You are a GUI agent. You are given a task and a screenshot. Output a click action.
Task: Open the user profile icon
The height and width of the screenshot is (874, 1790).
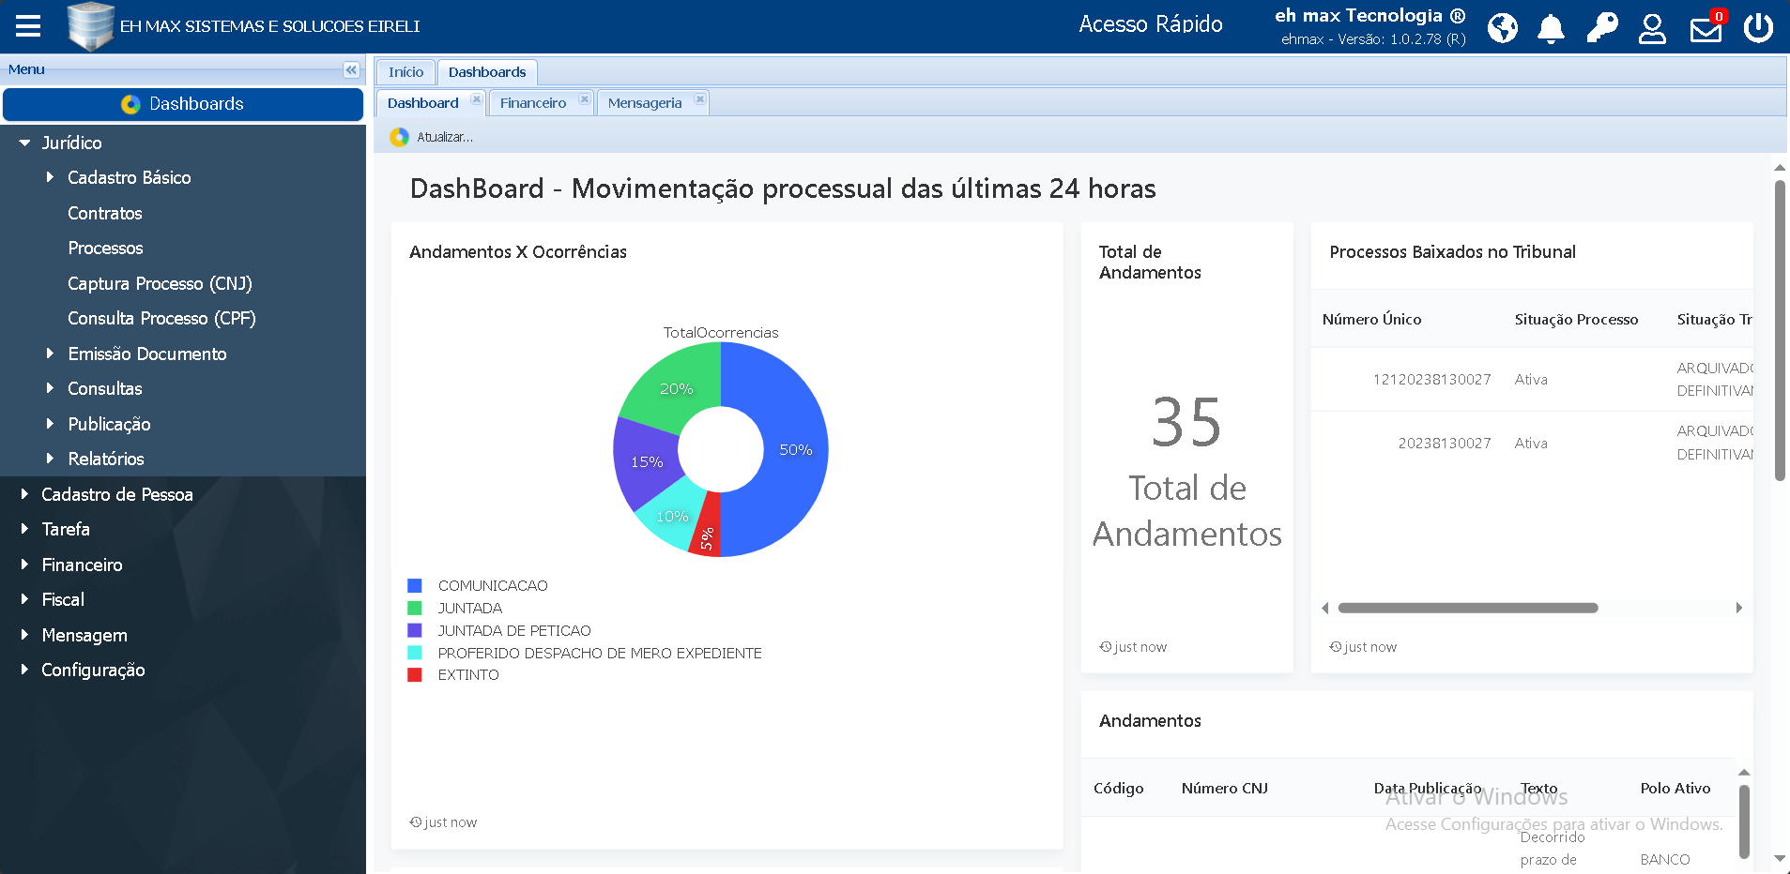pos(1652,28)
